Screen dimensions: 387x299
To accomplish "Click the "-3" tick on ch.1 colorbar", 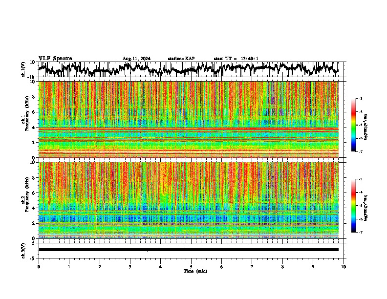I will pyautogui.click(x=360, y=98).
